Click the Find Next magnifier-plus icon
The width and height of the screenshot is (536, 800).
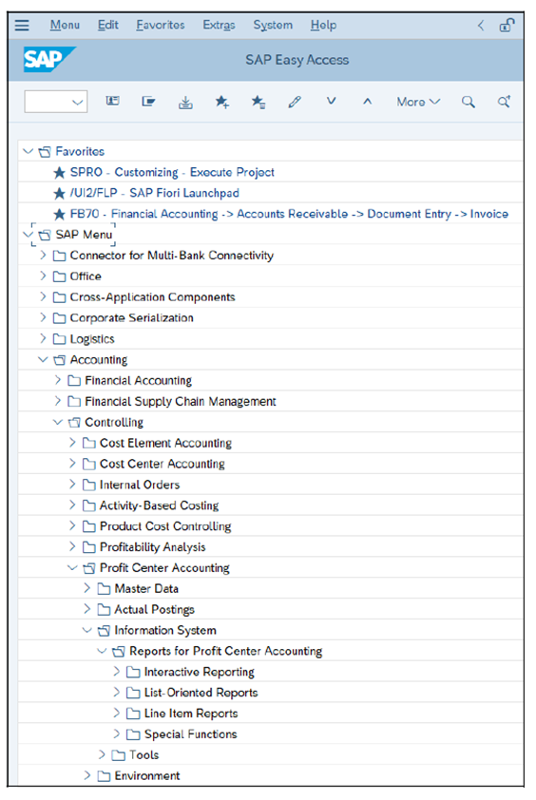tap(505, 102)
